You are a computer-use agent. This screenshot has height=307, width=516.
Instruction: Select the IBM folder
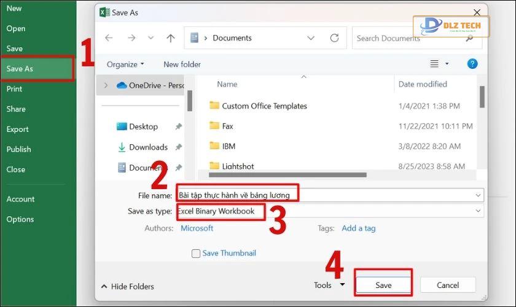229,146
